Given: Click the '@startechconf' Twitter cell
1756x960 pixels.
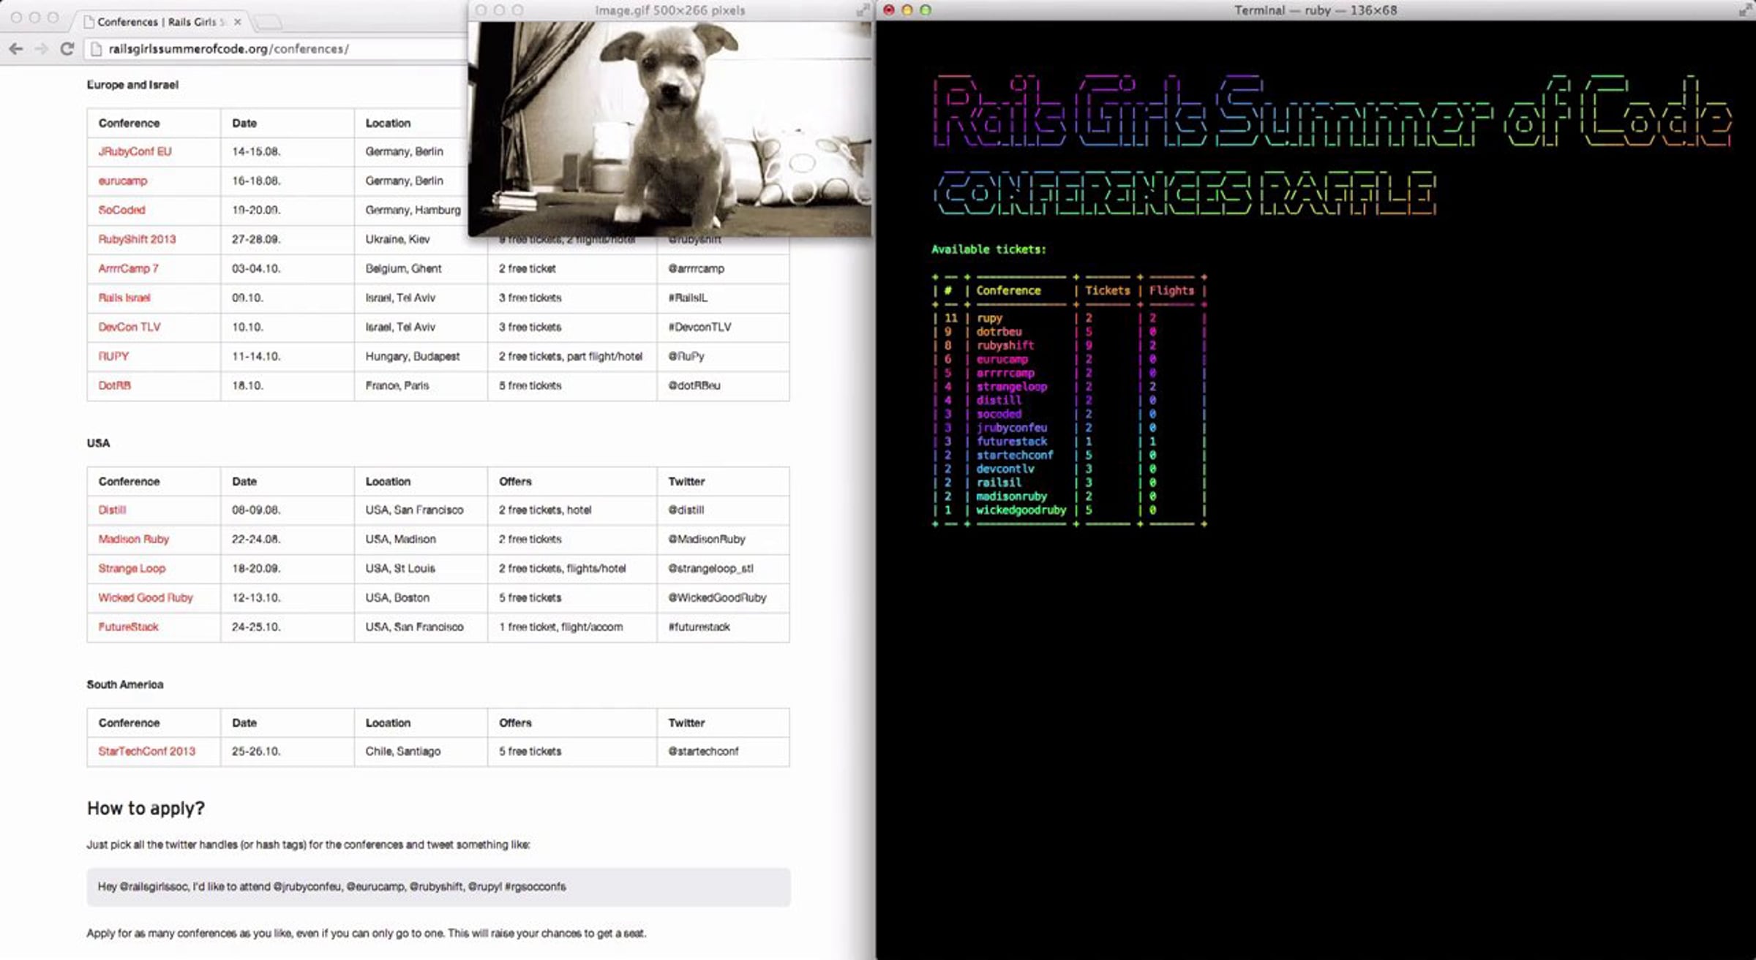Looking at the screenshot, I should [x=723, y=751].
